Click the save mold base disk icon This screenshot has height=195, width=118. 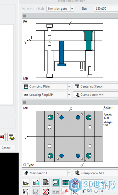click(36, 182)
